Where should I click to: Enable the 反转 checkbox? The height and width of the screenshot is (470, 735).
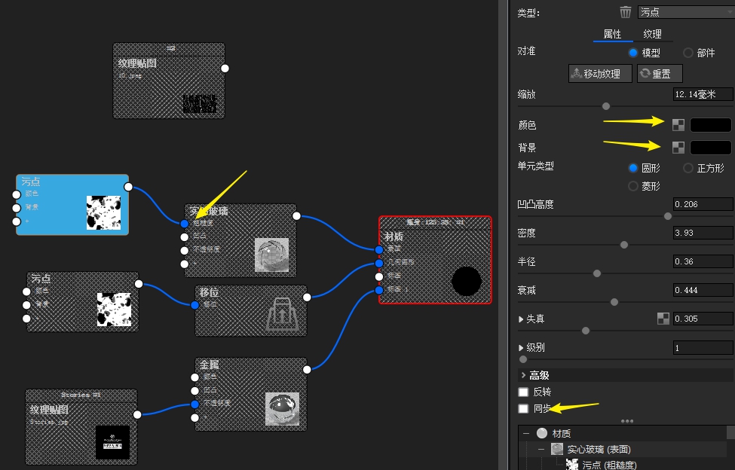click(x=523, y=392)
